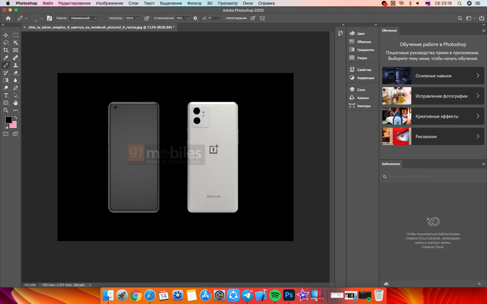
Task: Select the Eraser tool
Action: click(x=16, y=73)
